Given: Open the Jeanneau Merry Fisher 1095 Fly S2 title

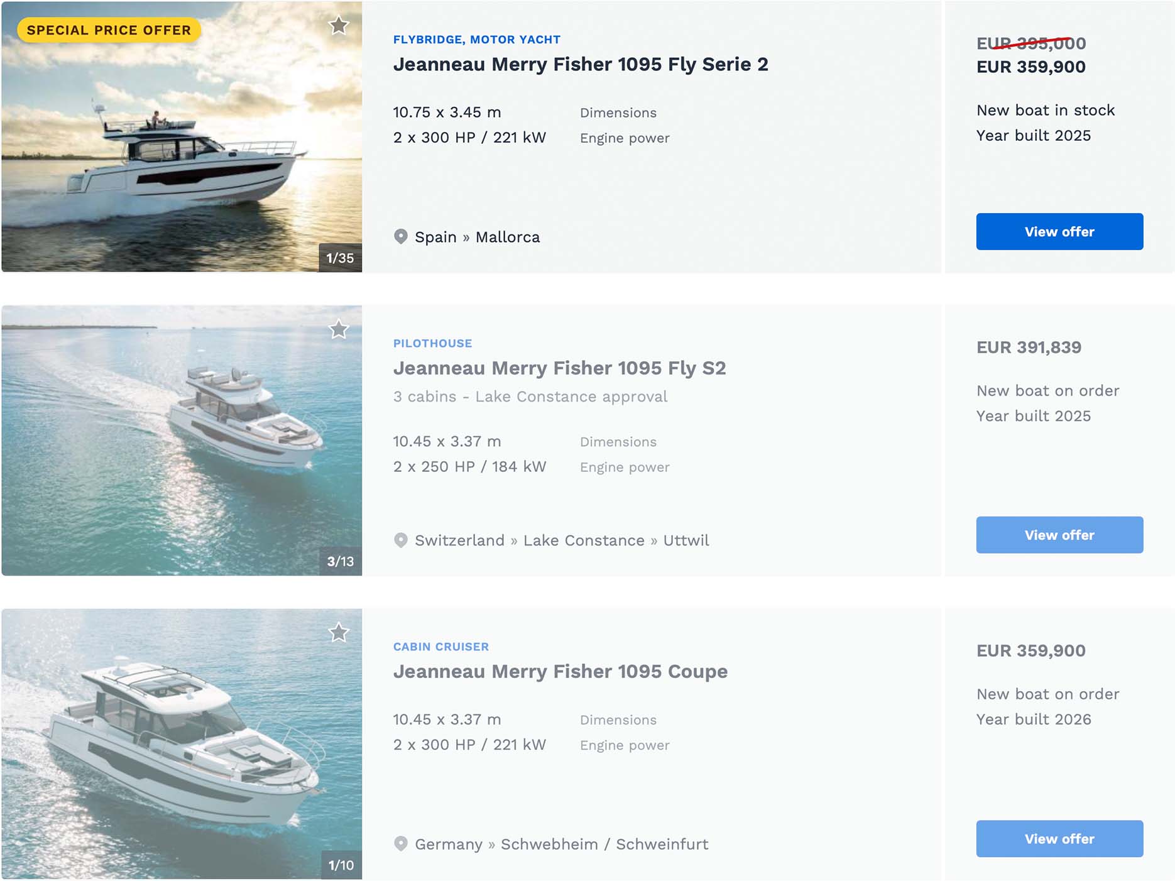Looking at the screenshot, I should pos(559,368).
